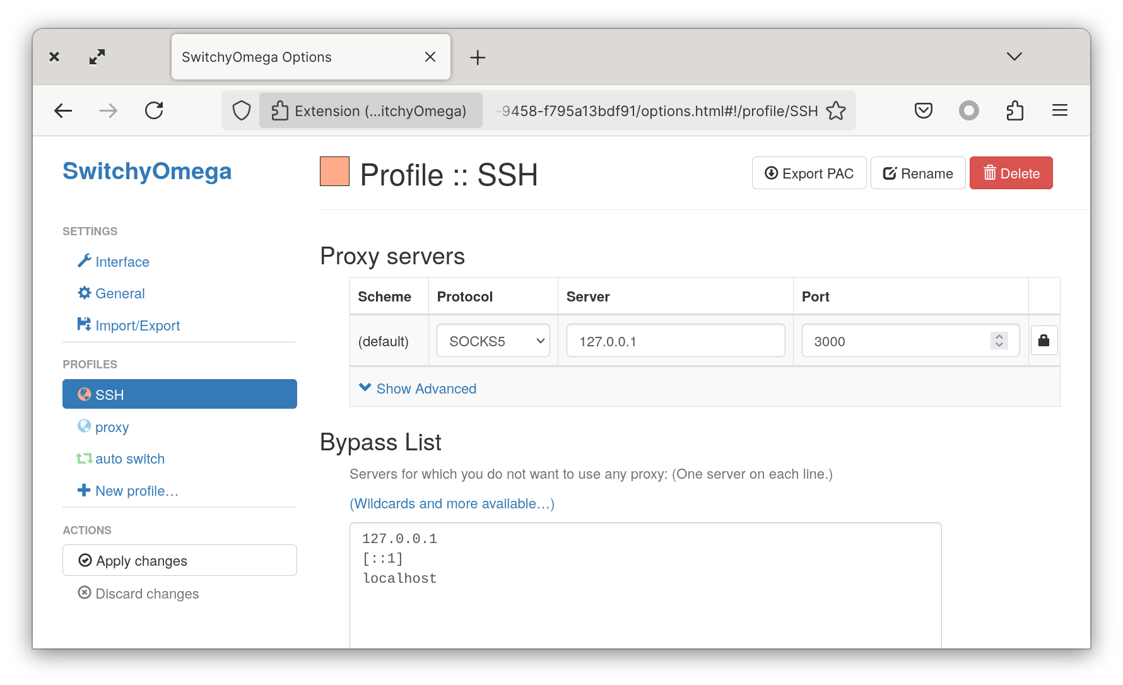
Task: Close the SwitchyOmega Options tab
Action: click(x=430, y=57)
